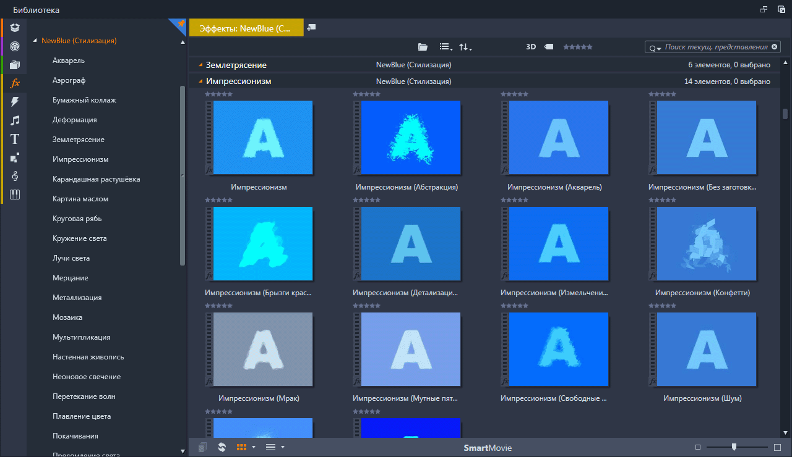Clear the search field with X icon
This screenshot has height=457, width=792.
774,47
